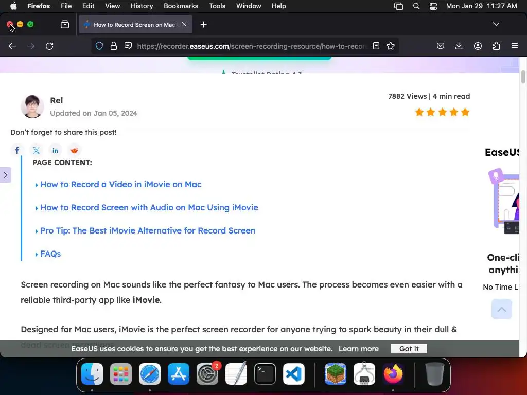Image resolution: width=527 pixels, height=395 pixels.
Task: Jump to the FAQs section
Action: [50, 254]
